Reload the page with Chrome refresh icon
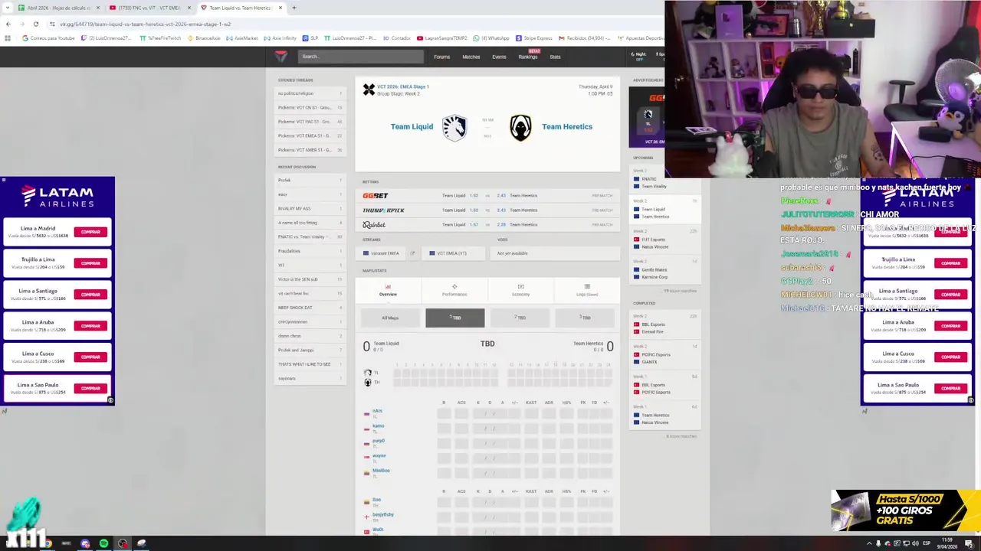The width and height of the screenshot is (981, 551). tap(35, 24)
